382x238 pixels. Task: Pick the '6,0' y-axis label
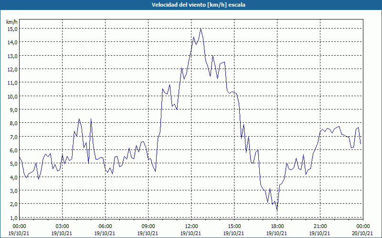tap(14, 150)
